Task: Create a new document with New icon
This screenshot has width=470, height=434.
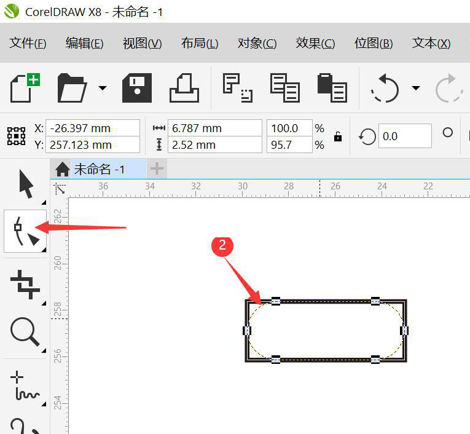Action: coord(25,87)
